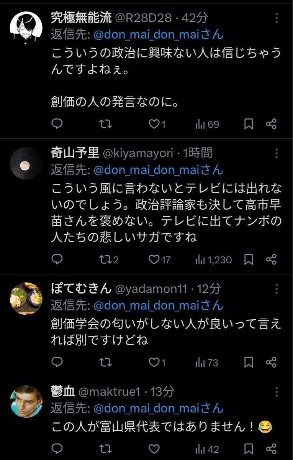The image size is (293, 460).
Task: Expand three-dot menu on ぽてむきん's tweet
Action: (x=277, y=289)
